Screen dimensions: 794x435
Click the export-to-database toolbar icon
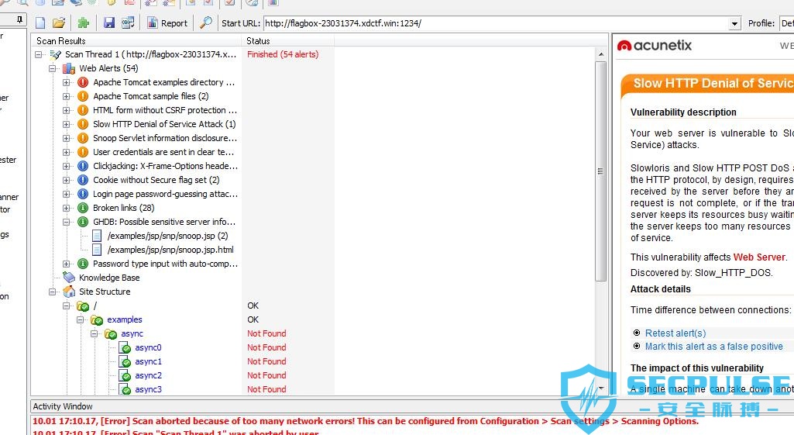pos(128,22)
